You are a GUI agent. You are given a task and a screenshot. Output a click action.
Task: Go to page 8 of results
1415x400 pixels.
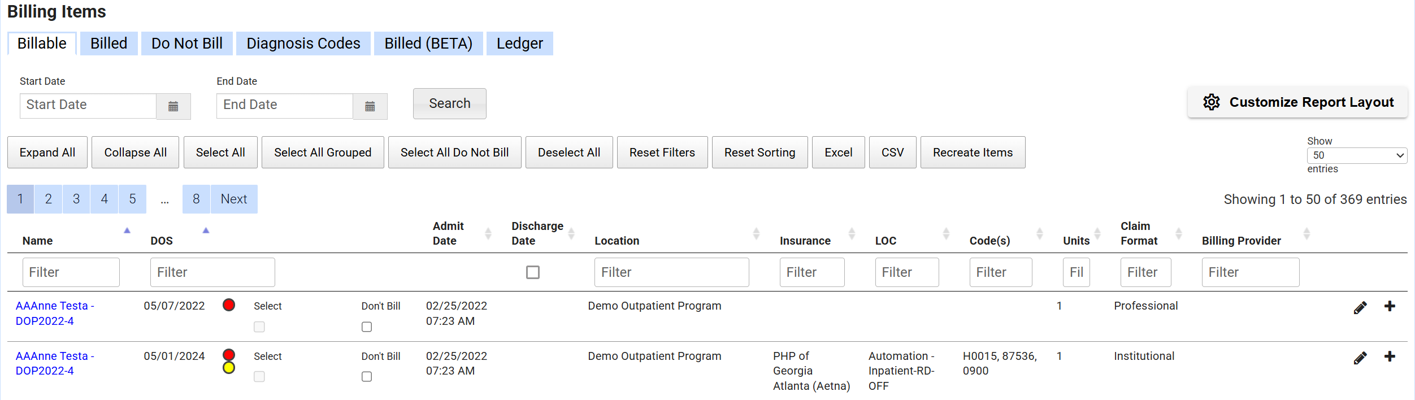point(196,199)
